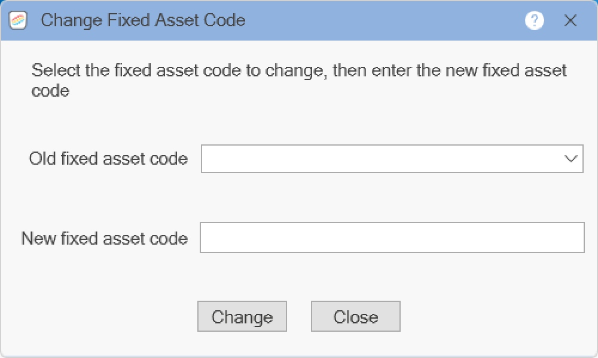The image size is (598, 358).
Task: Place cursor in the new code entry box
Action: click(392, 237)
